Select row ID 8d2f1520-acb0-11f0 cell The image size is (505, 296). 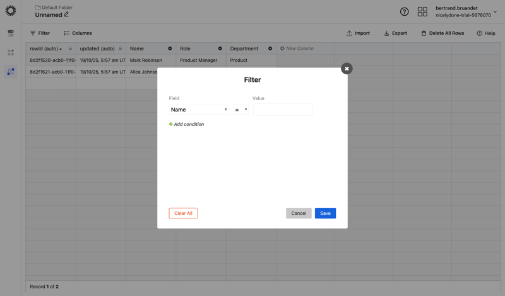coord(51,60)
